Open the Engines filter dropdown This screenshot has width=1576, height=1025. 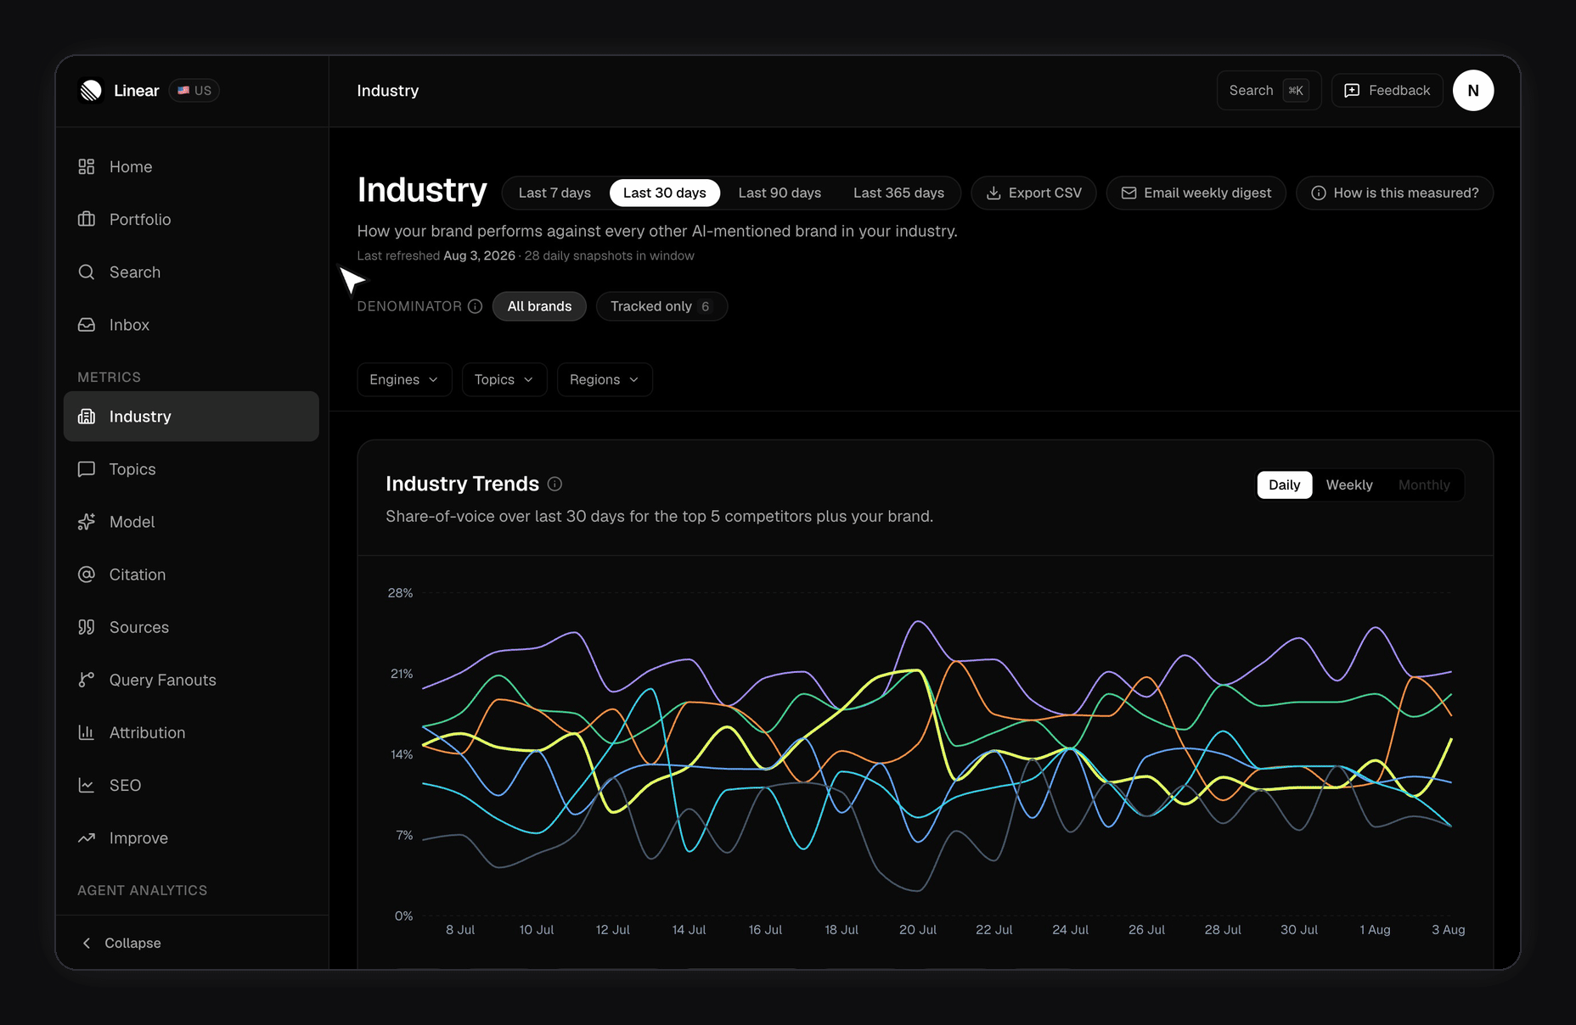404,379
